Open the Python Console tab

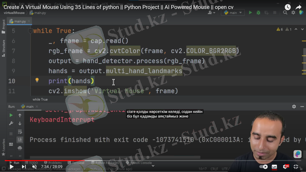click(x=139, y=163)
